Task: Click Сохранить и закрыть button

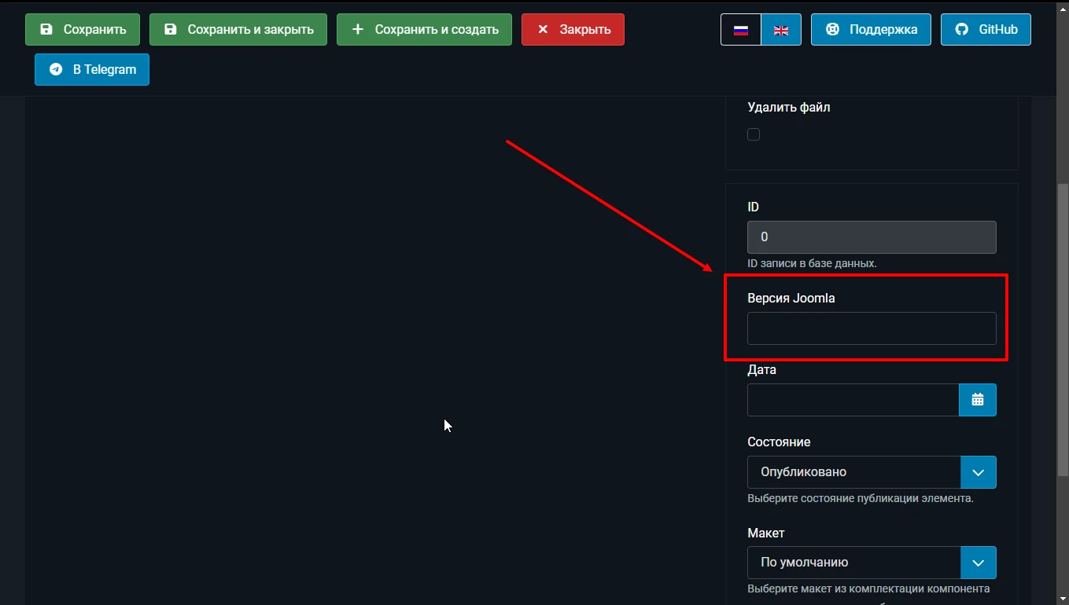Action: pos(238,30)
